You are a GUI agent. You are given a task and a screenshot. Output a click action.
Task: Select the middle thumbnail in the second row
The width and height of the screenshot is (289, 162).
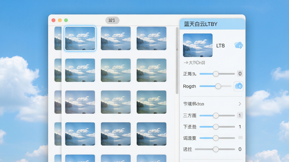(116, 70)
